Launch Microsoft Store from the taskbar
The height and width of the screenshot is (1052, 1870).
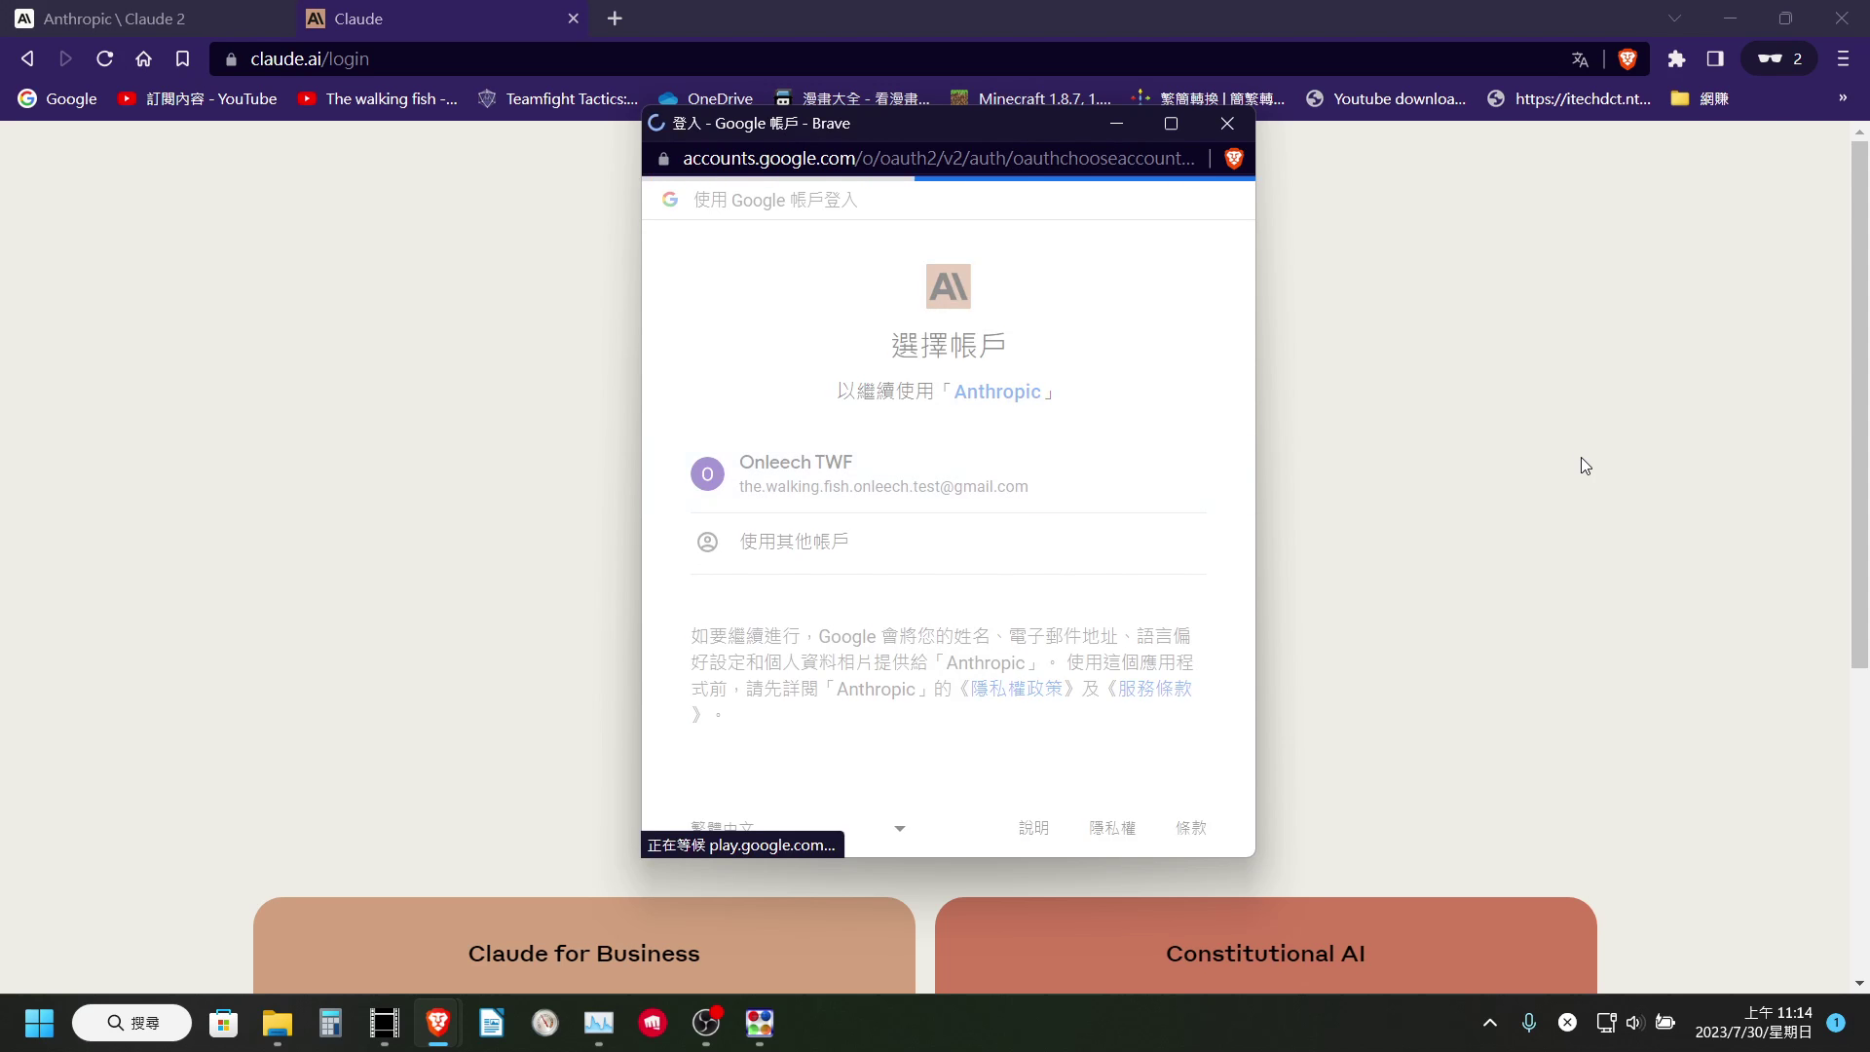point(223,1023)
